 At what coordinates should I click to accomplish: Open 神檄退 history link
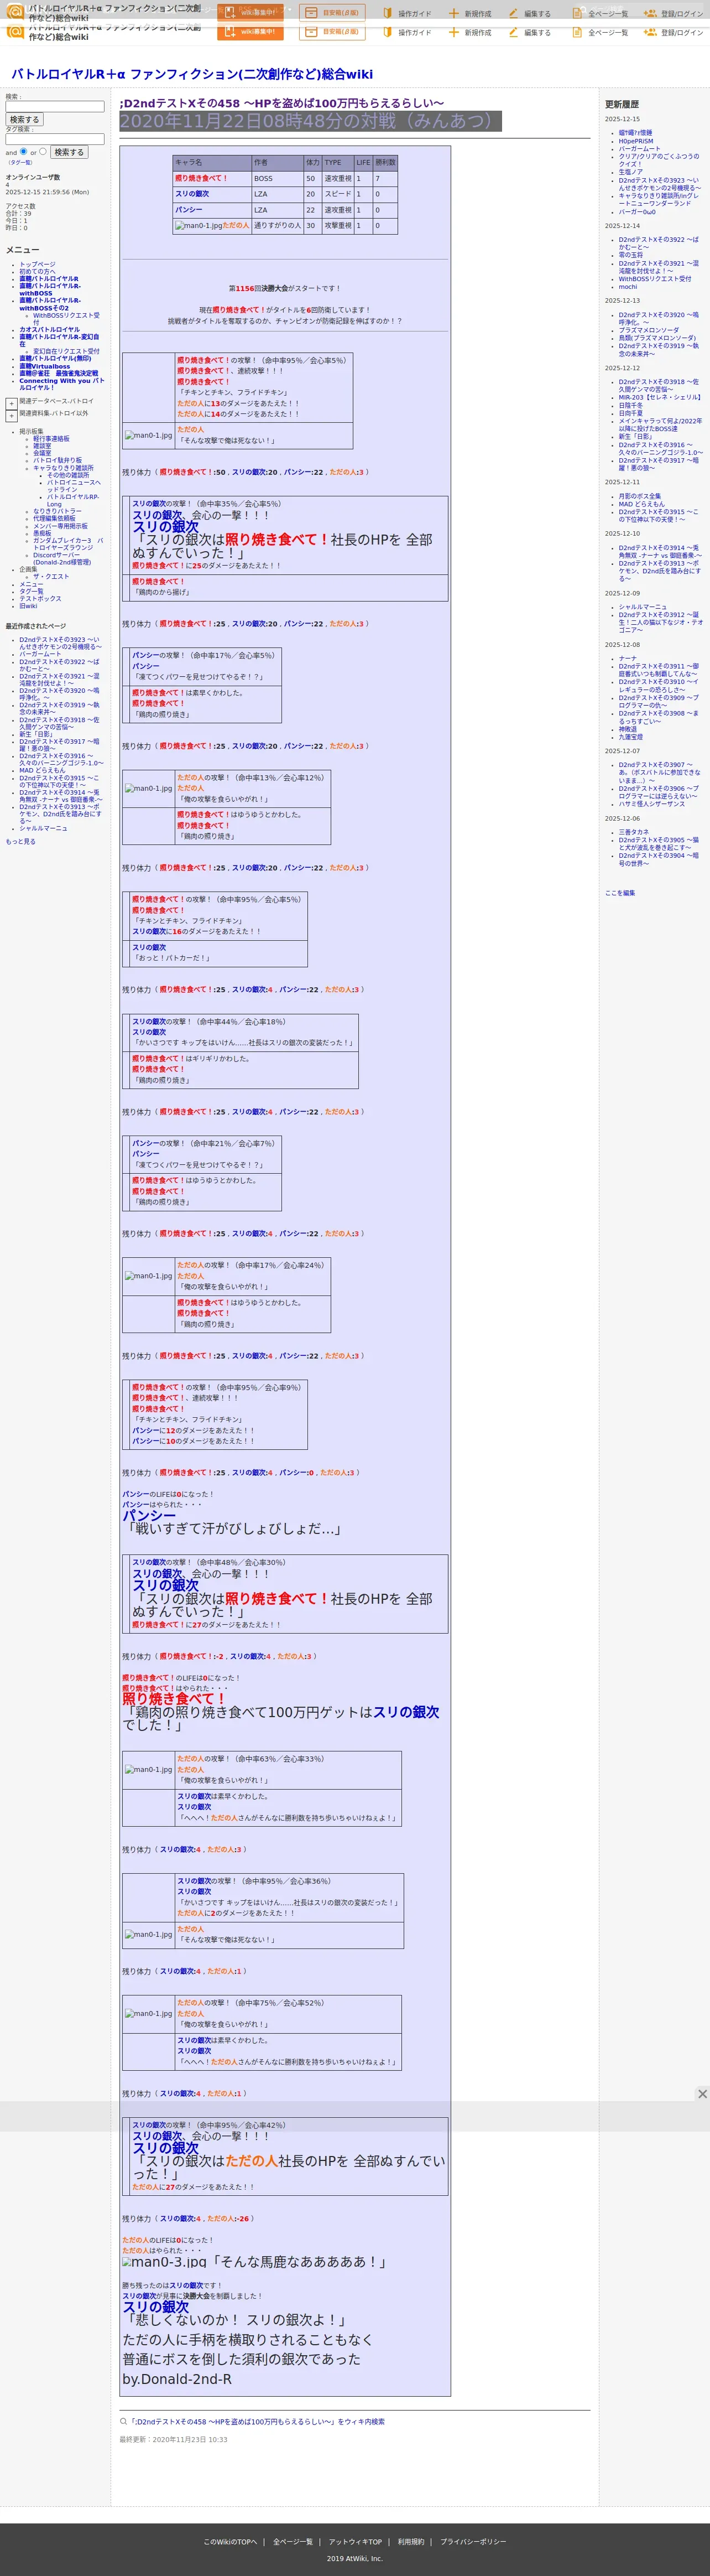coord(627,729)
